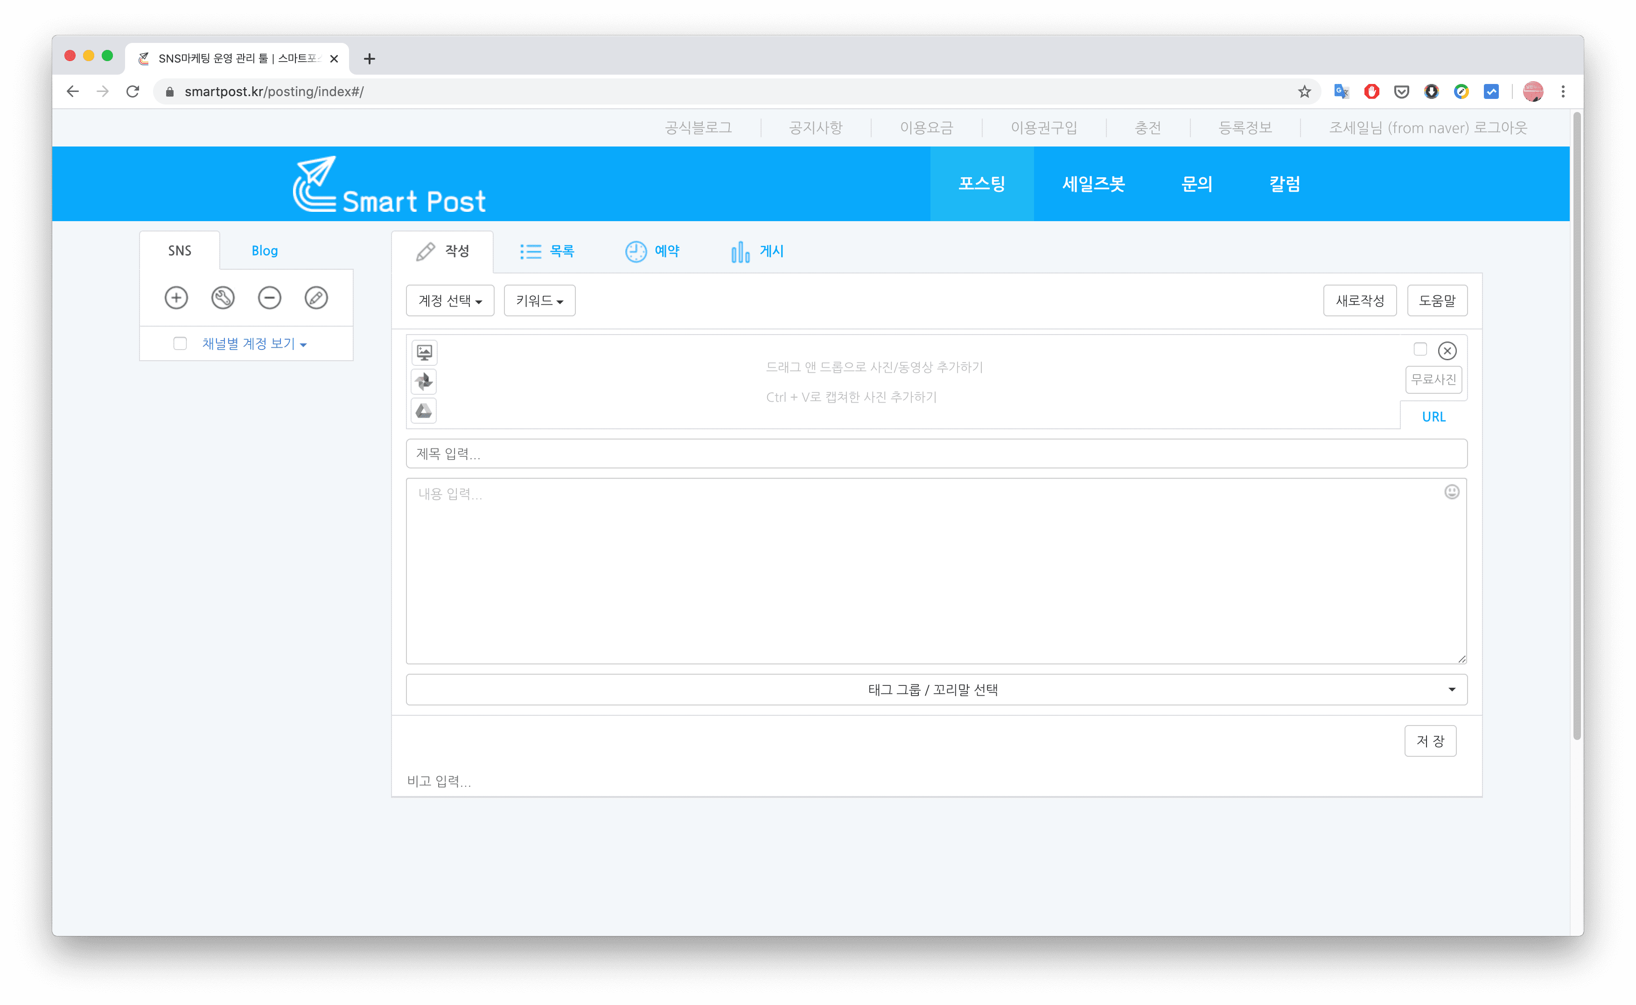The image size is (1636, 1005).
Task: Click the dark download extension icon
Action: pyautogui.click(x=1431, y=92)
